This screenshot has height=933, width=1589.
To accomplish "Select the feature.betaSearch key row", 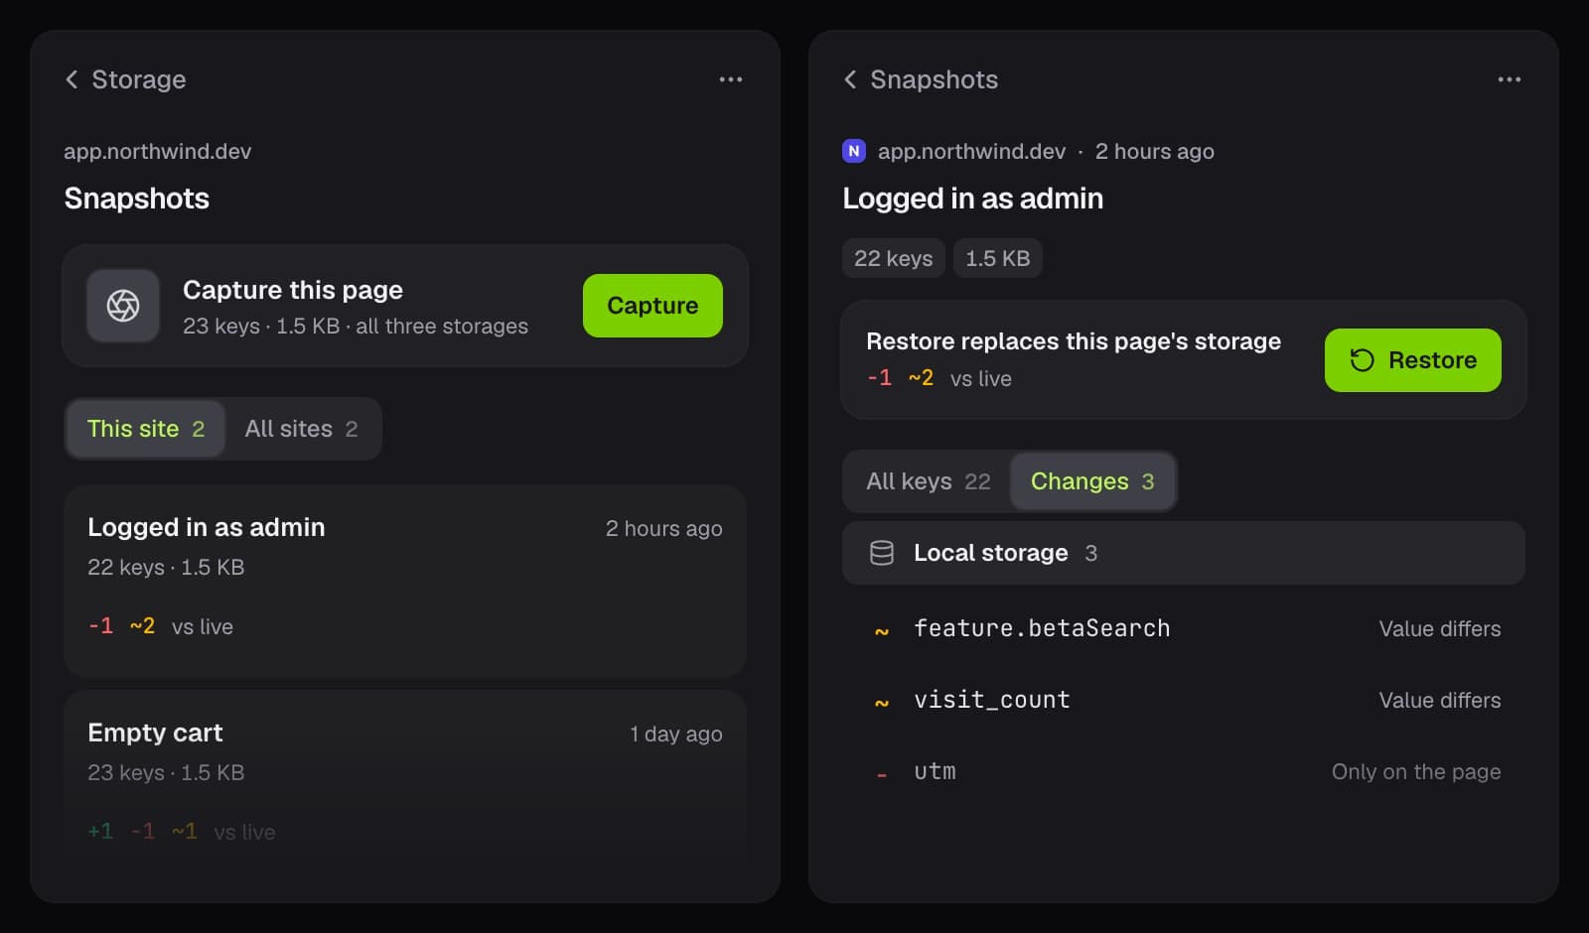I will point(1184,628).
